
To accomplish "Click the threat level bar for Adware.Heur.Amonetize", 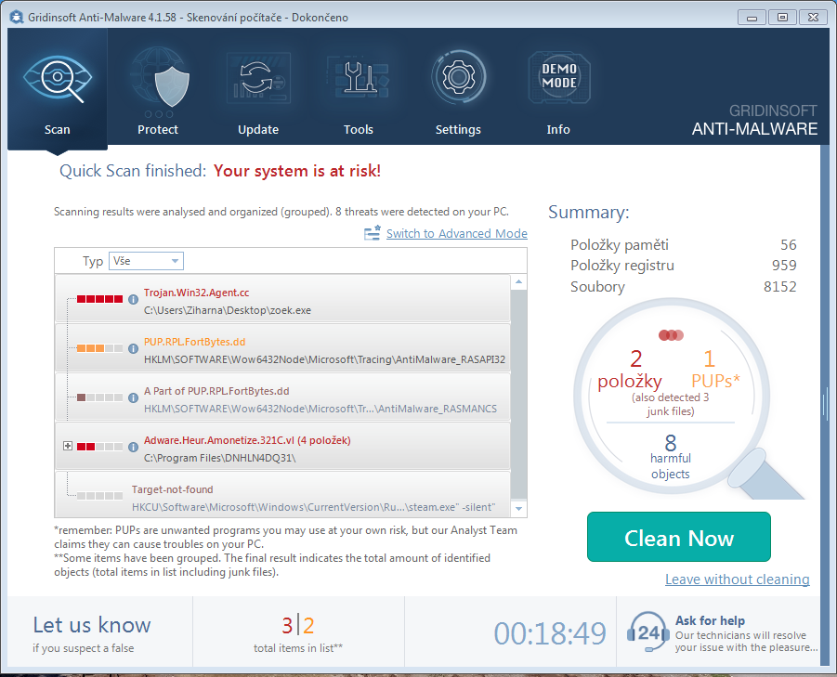I will [99, 446].
